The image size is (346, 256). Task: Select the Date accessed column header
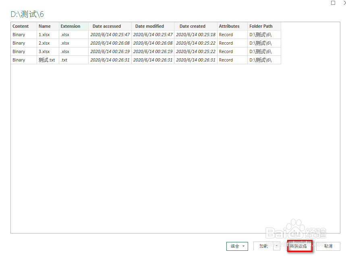[x=110, y=26]
